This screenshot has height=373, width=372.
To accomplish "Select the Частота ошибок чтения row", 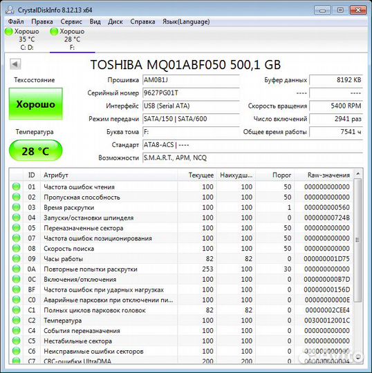I will pyautogui.click(x=181, y=186).
